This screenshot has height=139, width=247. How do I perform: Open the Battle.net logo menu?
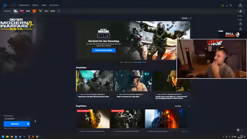coord(5,5)
